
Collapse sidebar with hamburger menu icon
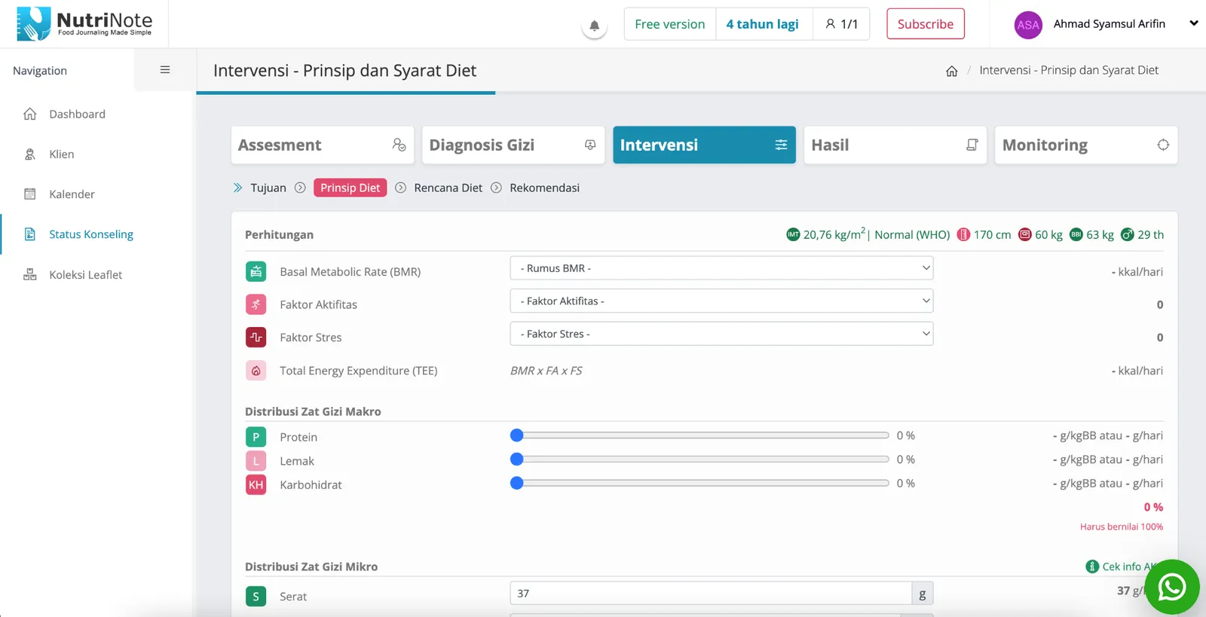tap(165, 70)
